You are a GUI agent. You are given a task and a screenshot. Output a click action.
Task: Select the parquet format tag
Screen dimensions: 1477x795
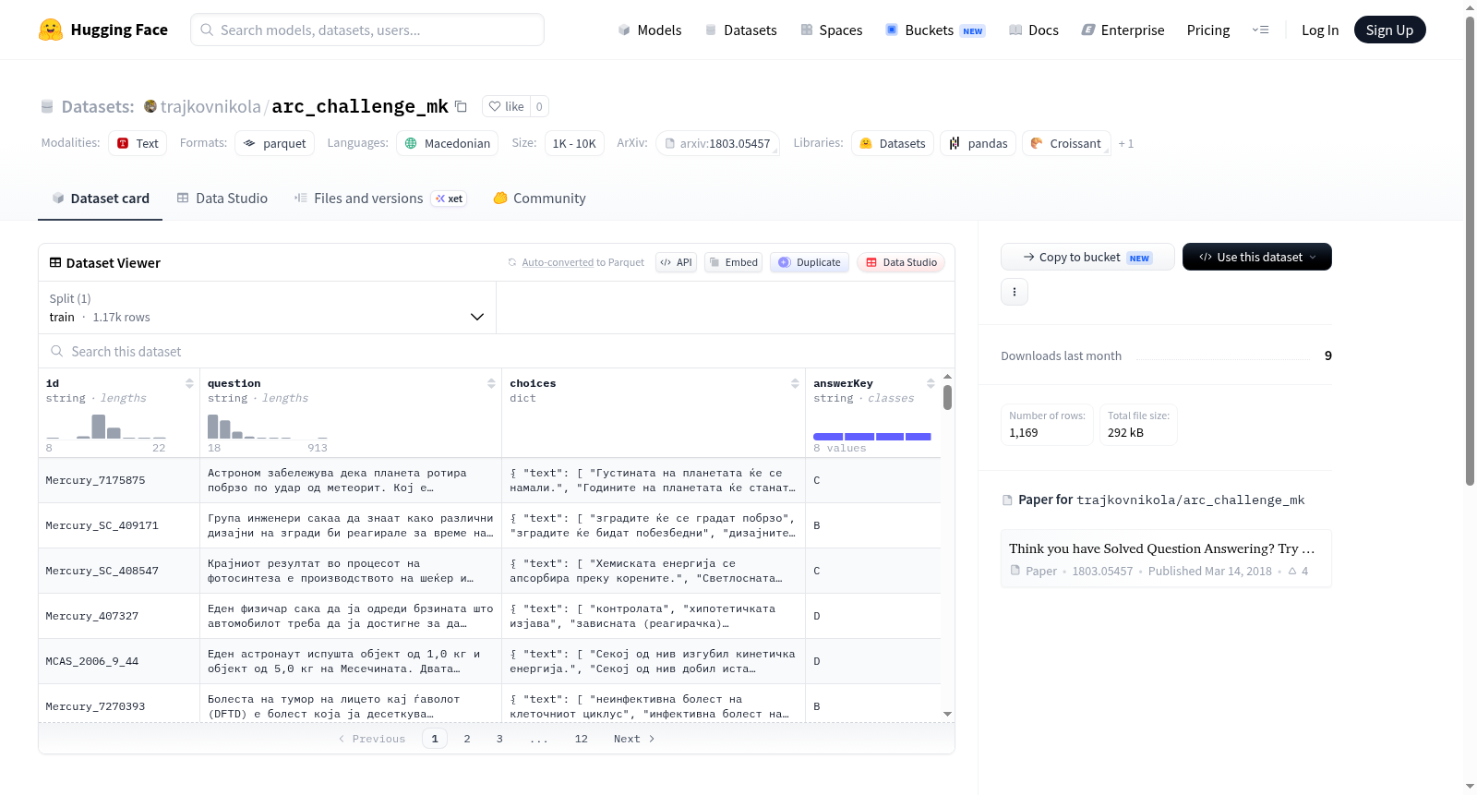pyautogui.click(x=274, y=143)
